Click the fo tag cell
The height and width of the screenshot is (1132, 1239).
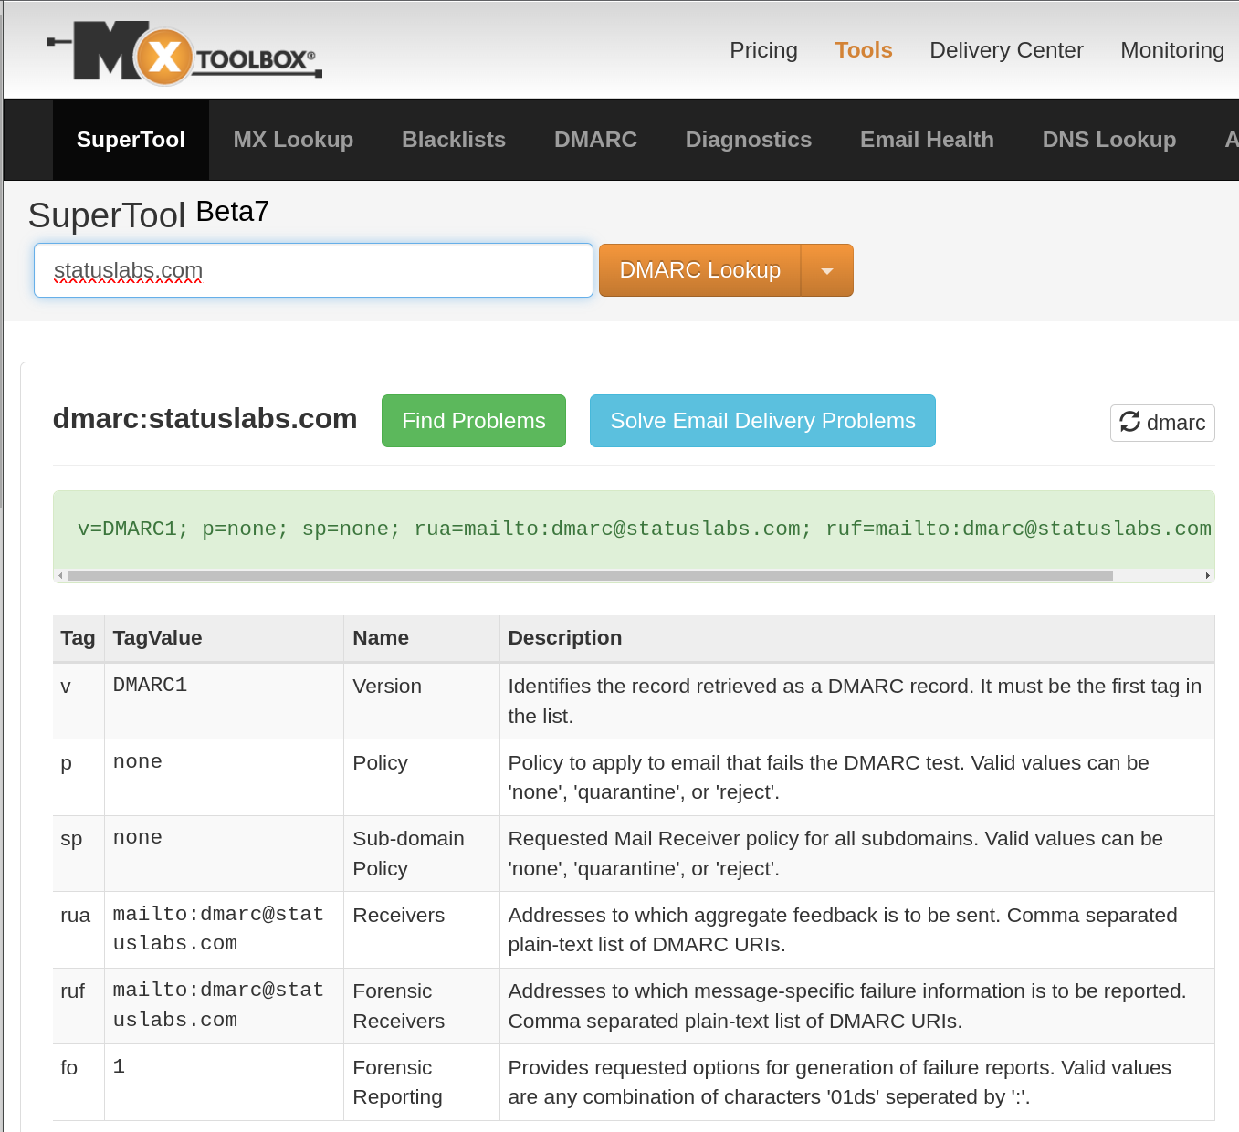click(x=78, y=1083)
